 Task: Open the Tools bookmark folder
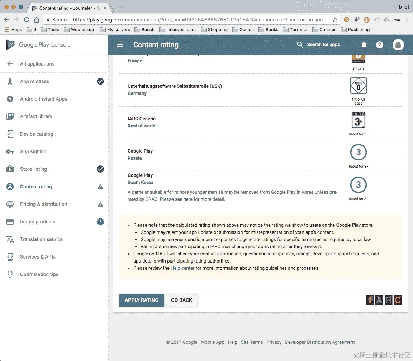click(x=50, y=30)
